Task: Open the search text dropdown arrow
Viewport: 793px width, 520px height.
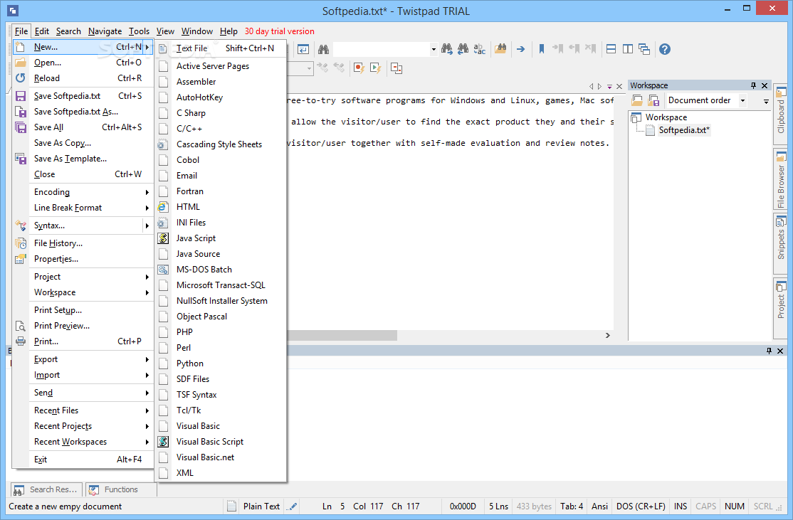Action: tap(434, 49)
